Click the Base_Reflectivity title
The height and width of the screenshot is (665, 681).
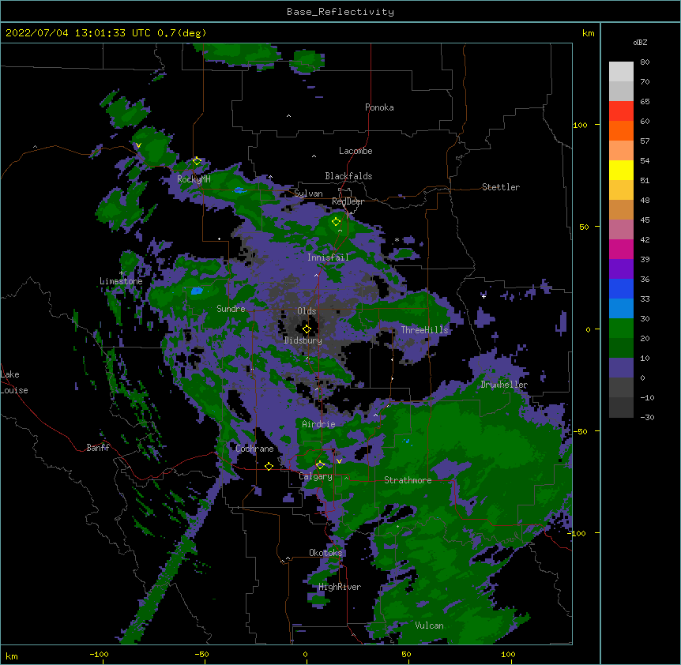click(x=340, y=12)
